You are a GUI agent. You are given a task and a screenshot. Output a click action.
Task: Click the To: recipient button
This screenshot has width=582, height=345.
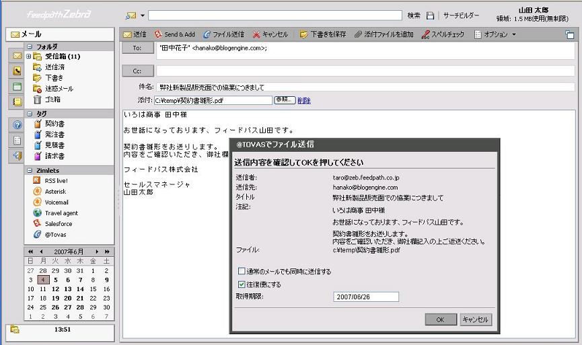pyautogui.click(x=137, y=48)
